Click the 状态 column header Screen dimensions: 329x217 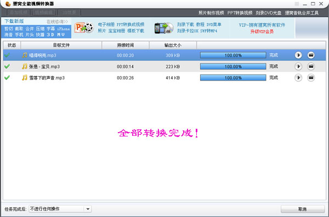click(12, 45)
